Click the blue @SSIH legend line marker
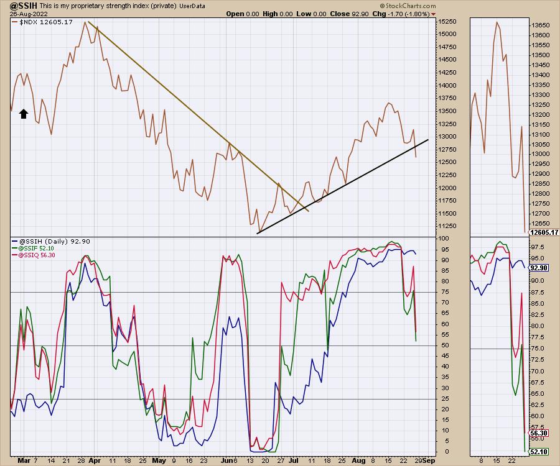Viewport: 560px width, 466px height. [x=15, y=240]
